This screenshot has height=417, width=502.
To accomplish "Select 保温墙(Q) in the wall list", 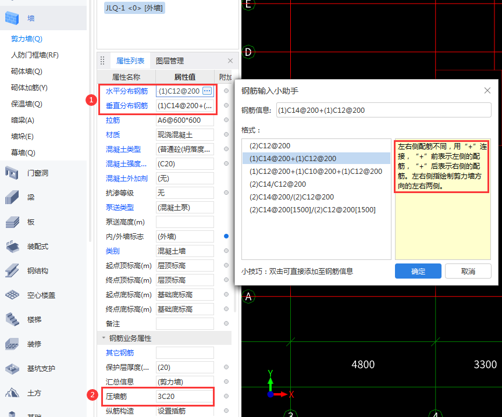I will tap(27, 104).
